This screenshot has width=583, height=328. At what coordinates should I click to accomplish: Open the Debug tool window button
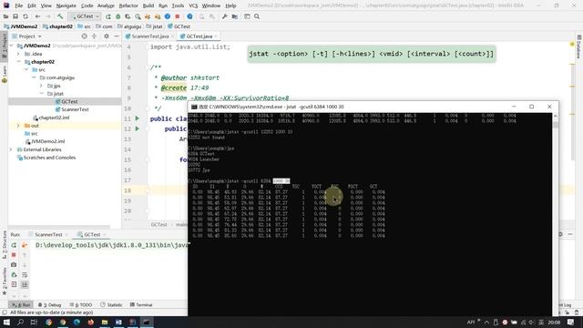(x=49, y=304)
